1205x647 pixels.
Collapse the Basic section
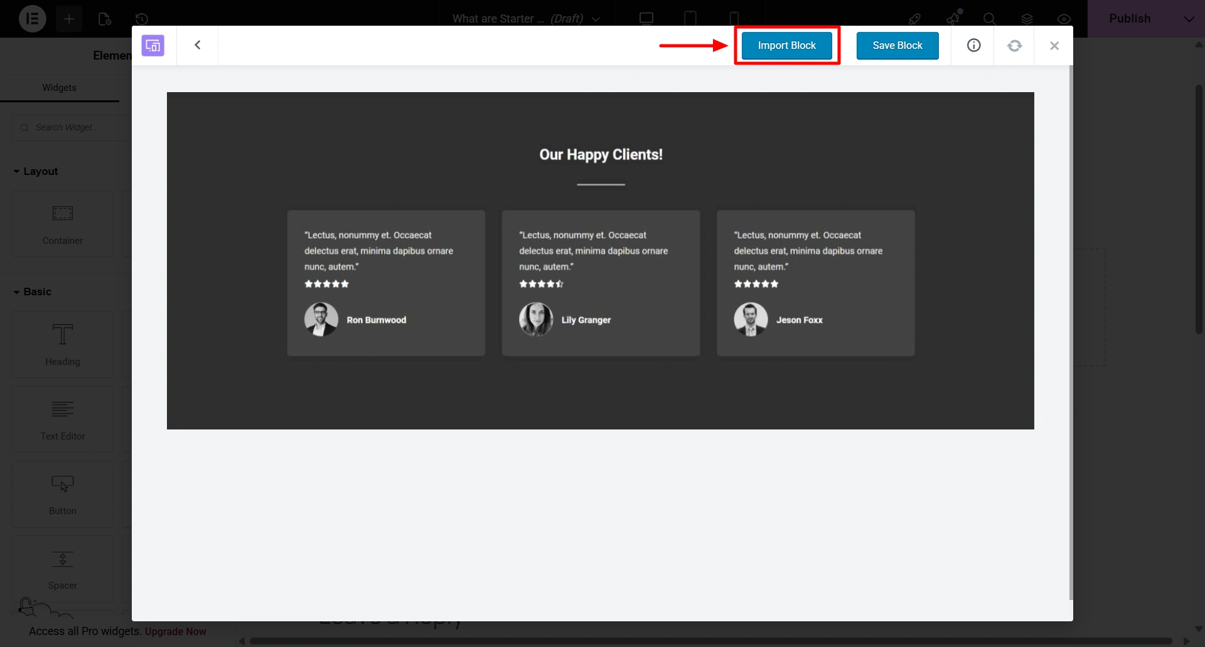click(33, 292)
